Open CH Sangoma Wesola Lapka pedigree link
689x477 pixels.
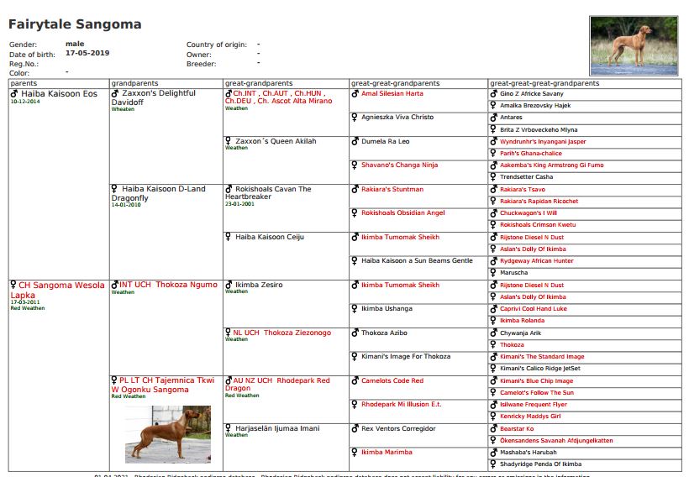click(x=58, y=290)
